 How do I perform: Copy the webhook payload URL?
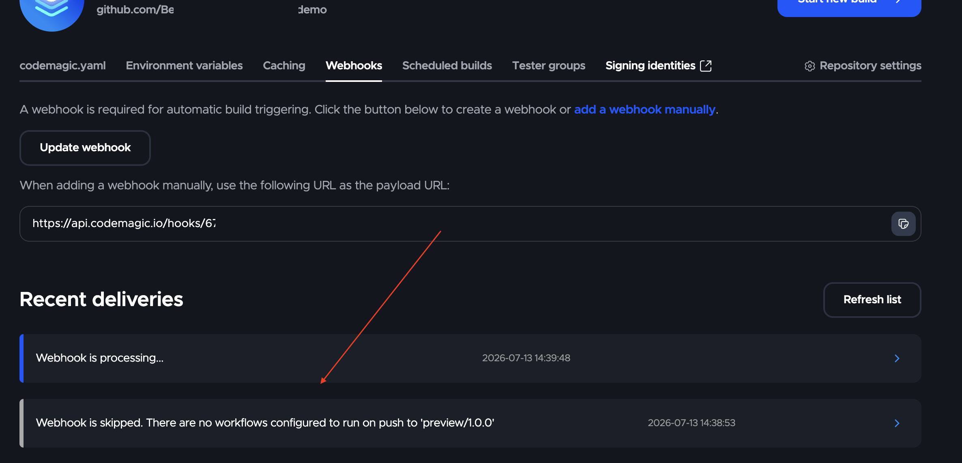tap(903, 224)
